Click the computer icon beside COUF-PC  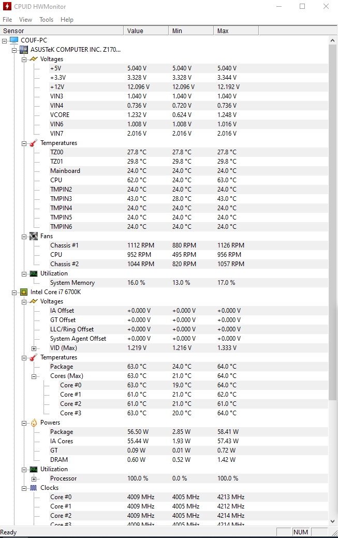(x=13, y=40)
